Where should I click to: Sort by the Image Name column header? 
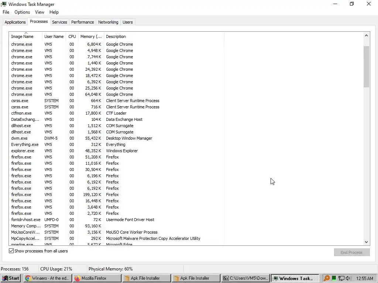[x=25, y=36]
